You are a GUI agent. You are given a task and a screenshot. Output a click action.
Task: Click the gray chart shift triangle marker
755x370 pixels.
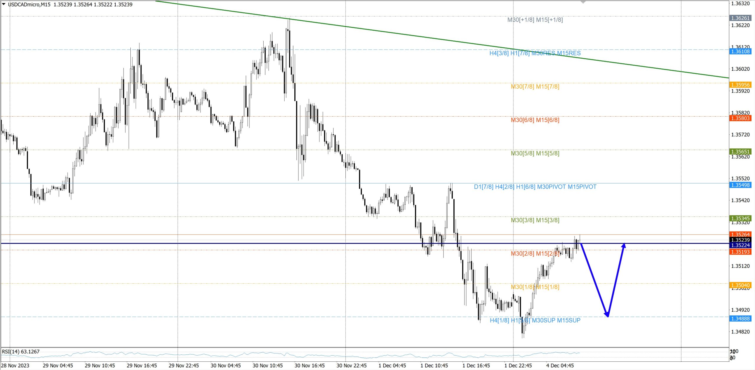click(583, 2)
